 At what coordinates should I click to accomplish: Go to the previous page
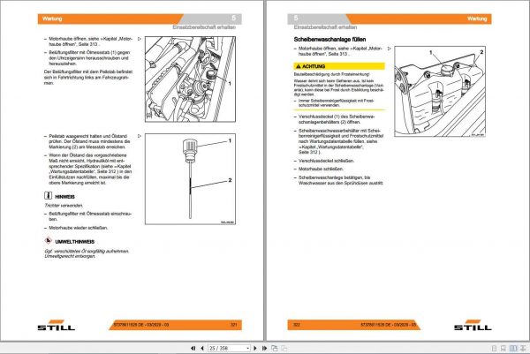(x=202, y=348)
